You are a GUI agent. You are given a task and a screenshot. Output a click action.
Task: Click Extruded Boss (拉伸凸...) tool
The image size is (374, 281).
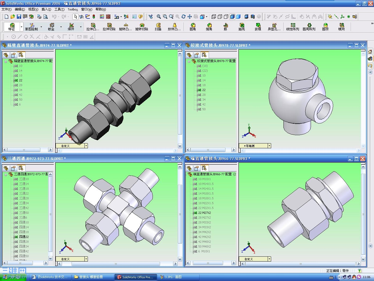pos(93,26)
